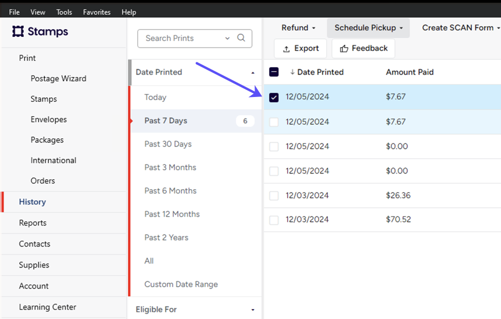Filter by Past 7 Days
This screenshot has height=319, width=501.
coord(196,121)
